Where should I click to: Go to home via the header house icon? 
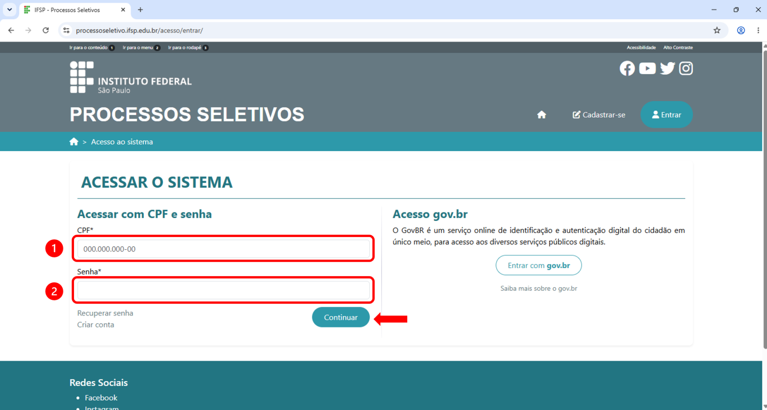point(541,115)
